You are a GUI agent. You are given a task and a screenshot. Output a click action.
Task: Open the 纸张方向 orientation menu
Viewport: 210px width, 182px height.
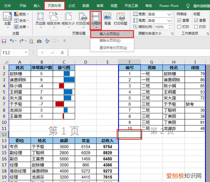[x=53, y=20]
